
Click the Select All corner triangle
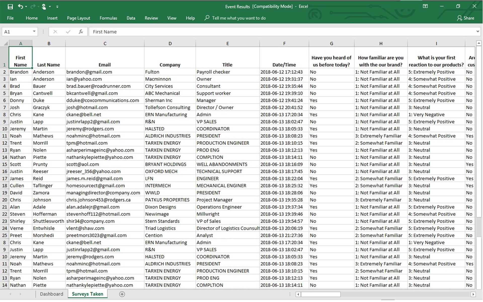(x=5, y=44)
